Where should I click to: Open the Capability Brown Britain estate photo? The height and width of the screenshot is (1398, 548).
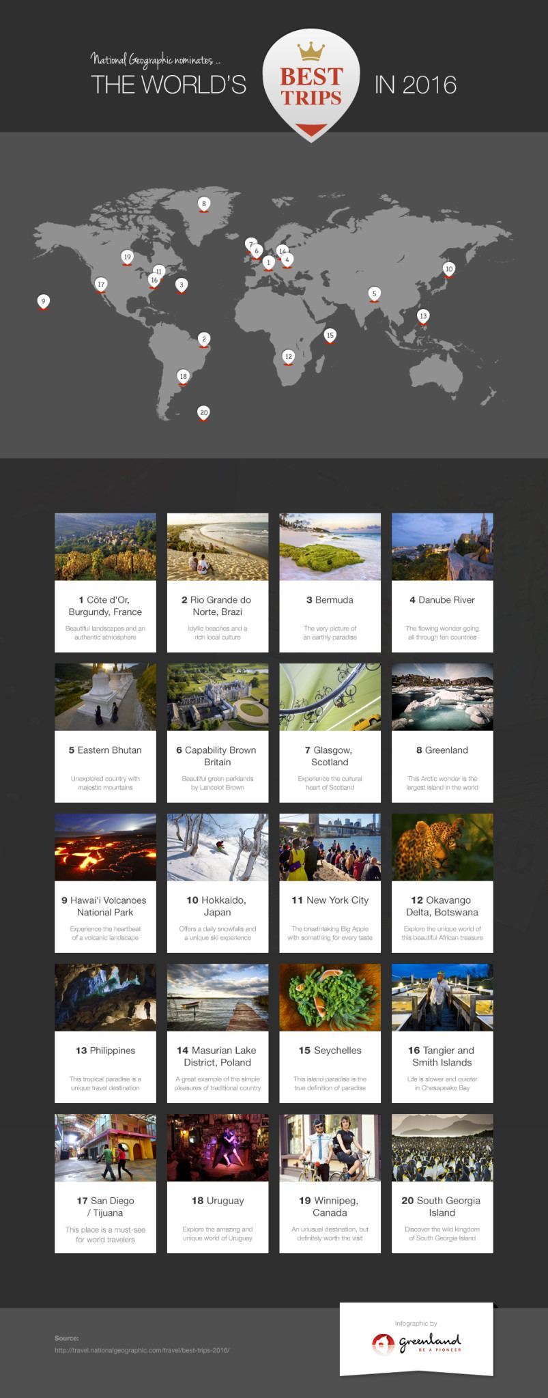pyautogui.click(x=218, y=697)
